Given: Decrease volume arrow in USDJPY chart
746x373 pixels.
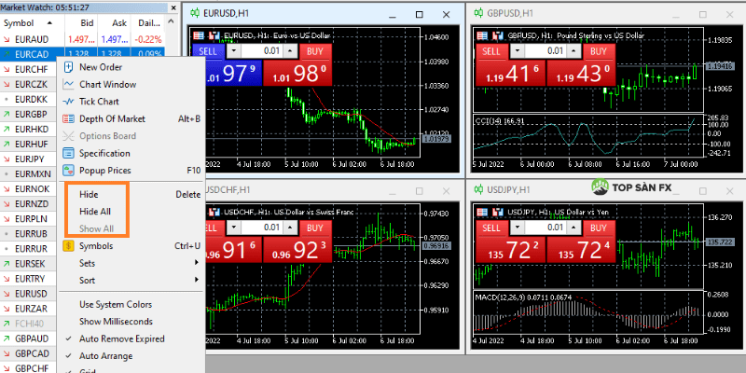Looking at the screenshot, I should click(x=517, y=228).
